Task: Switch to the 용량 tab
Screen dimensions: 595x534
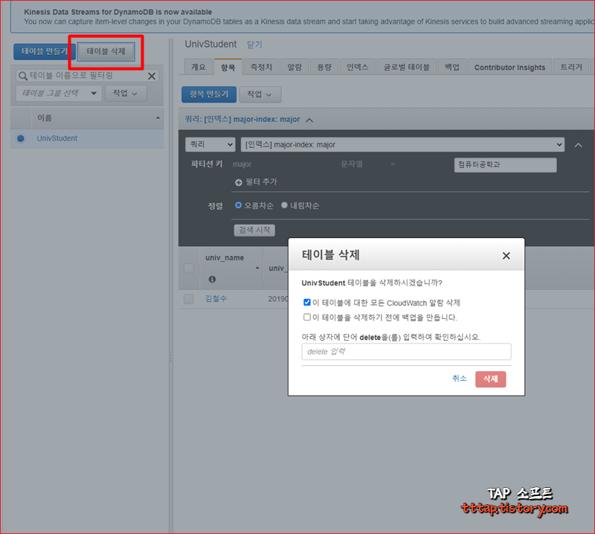Action: click(x=324, y=67)
